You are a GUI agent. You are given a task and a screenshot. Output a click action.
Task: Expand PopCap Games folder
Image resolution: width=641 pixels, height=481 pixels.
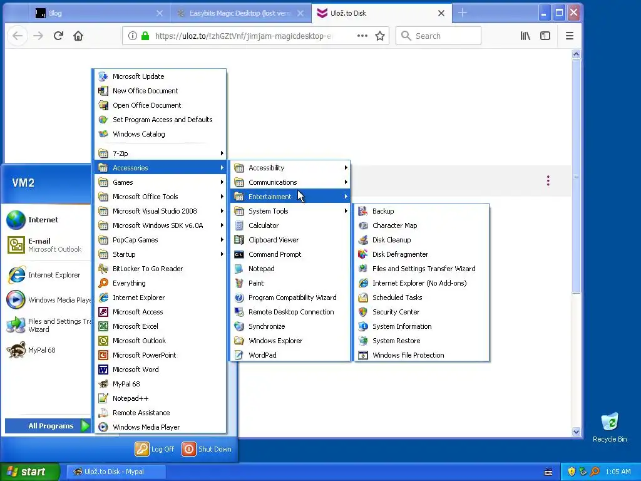coord(160,240)
